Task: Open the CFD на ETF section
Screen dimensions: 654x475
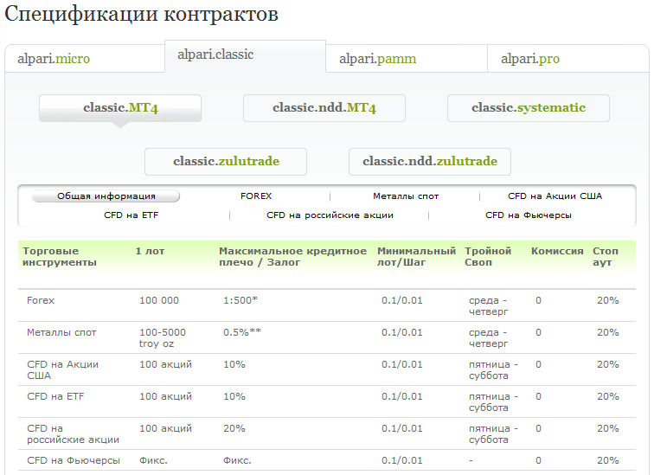Action: (x=131, y=215)
